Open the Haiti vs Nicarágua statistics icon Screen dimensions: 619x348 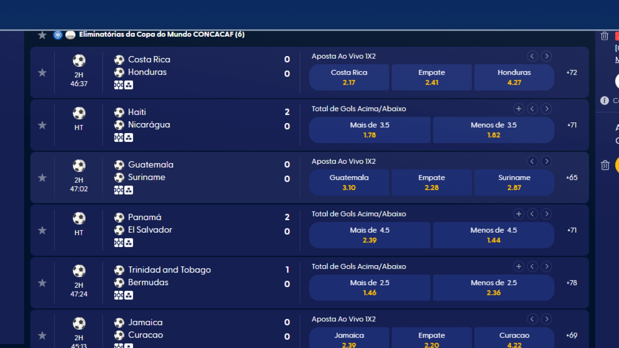(129, 138)
